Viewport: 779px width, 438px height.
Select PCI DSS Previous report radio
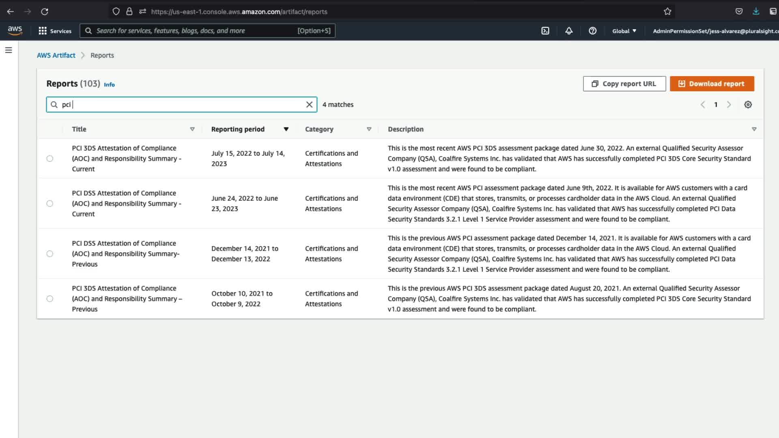(50, 254)
